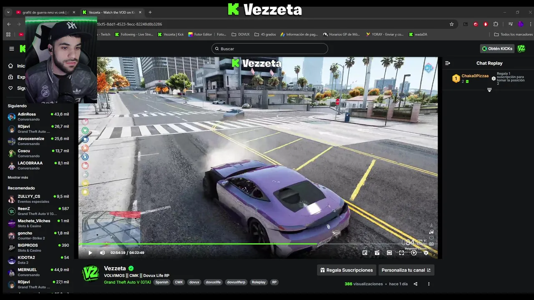Expand the chat leaderboard chevron
This screenshot has width=534, height=300.
point(489,90)
